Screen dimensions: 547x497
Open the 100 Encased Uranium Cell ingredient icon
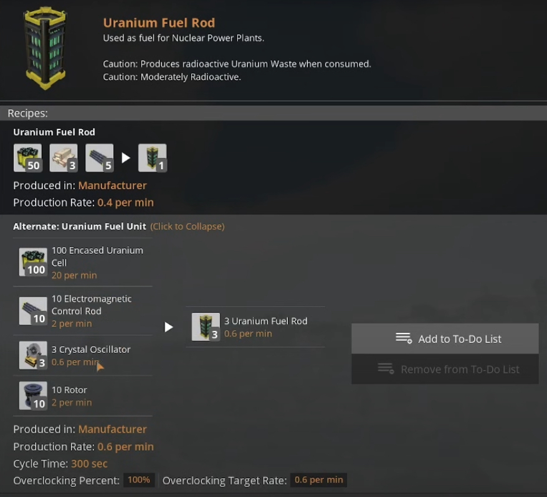pos(33,262)
